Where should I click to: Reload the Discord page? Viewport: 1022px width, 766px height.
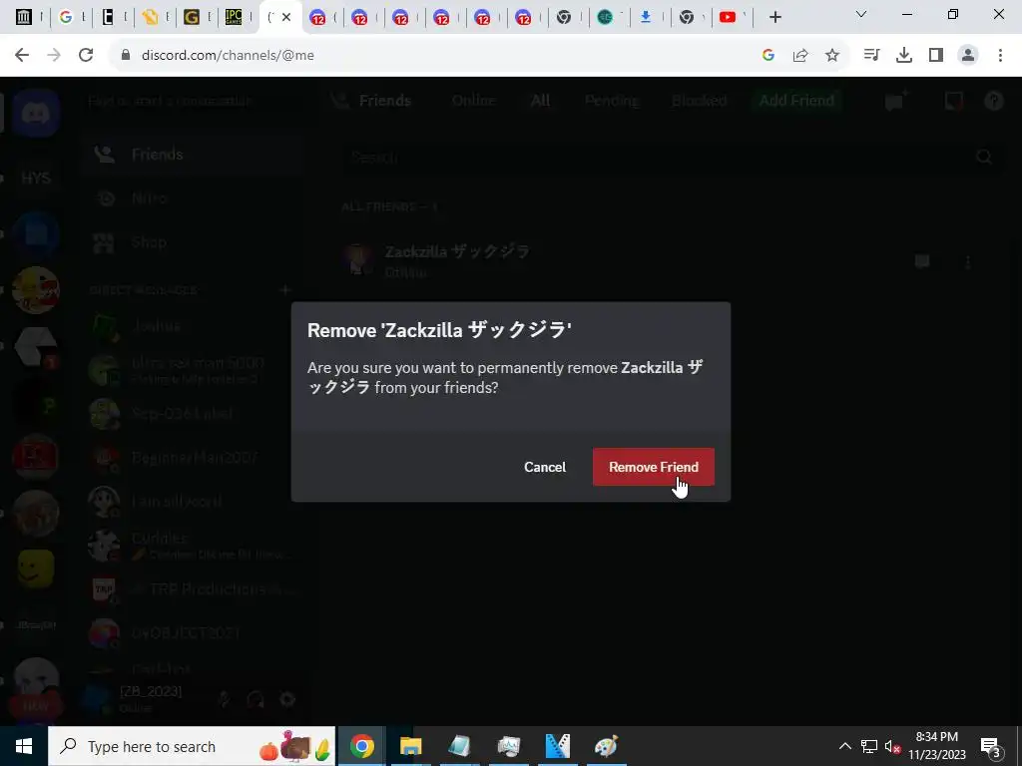click(86, 55)
